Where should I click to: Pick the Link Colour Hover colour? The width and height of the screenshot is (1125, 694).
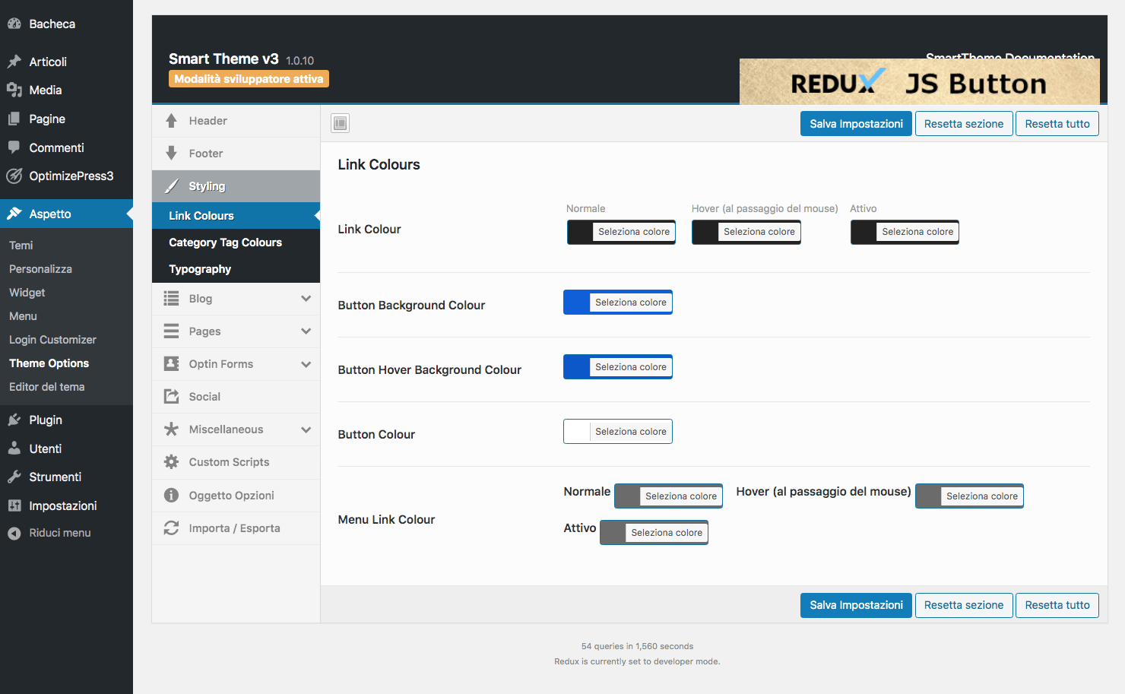pyautogui.click(x=746, y=232)
